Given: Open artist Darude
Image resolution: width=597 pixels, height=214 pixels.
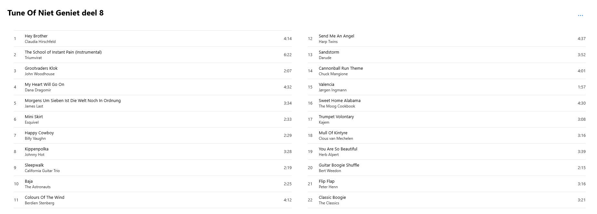Looking at the screenshot, I should click(x=325, y=58).
